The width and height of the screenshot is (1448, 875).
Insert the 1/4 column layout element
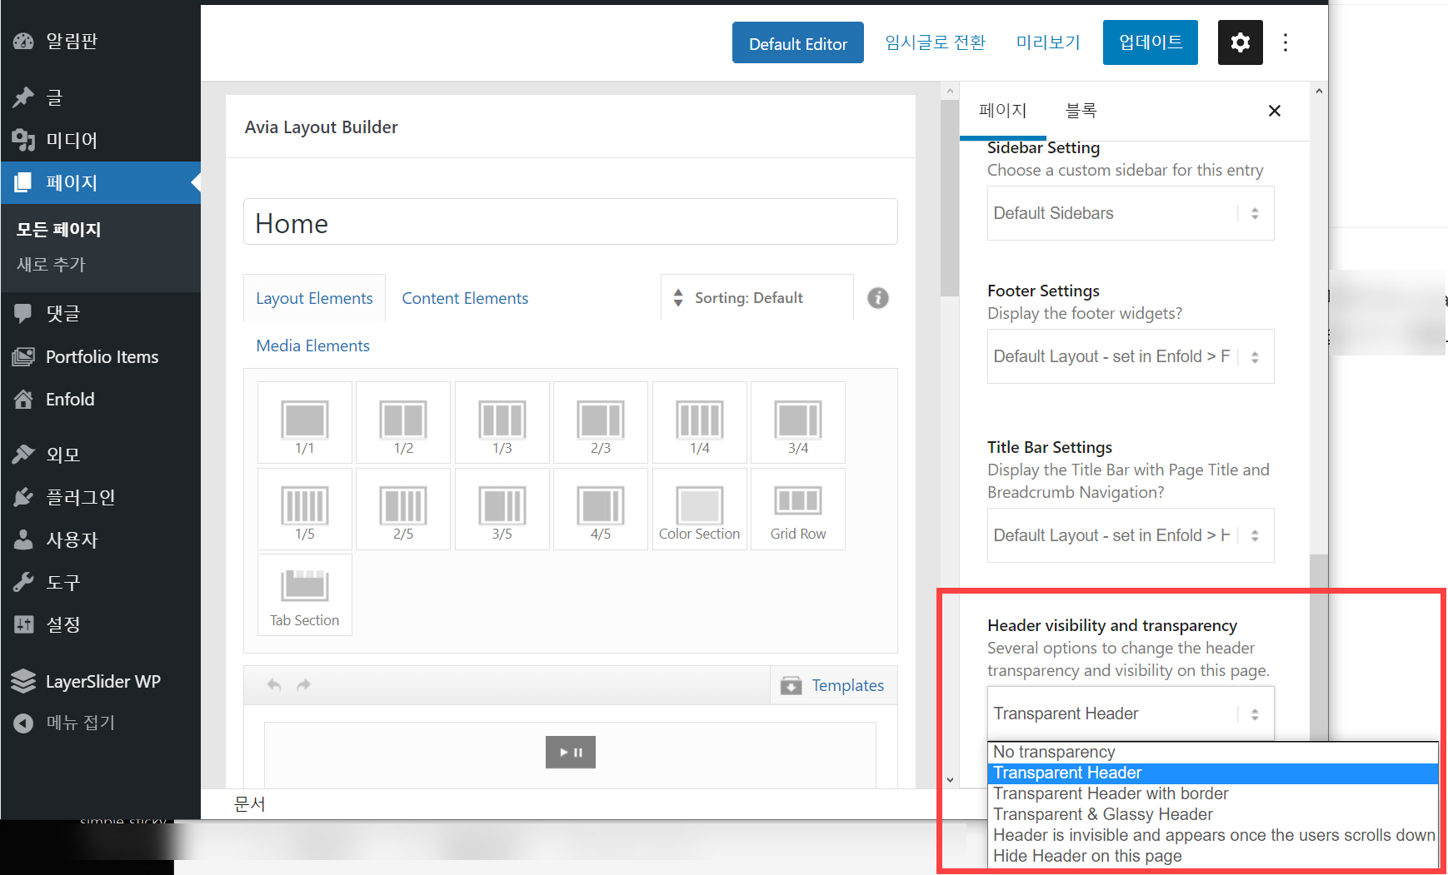pyautogui.click(x=700, y=422)
